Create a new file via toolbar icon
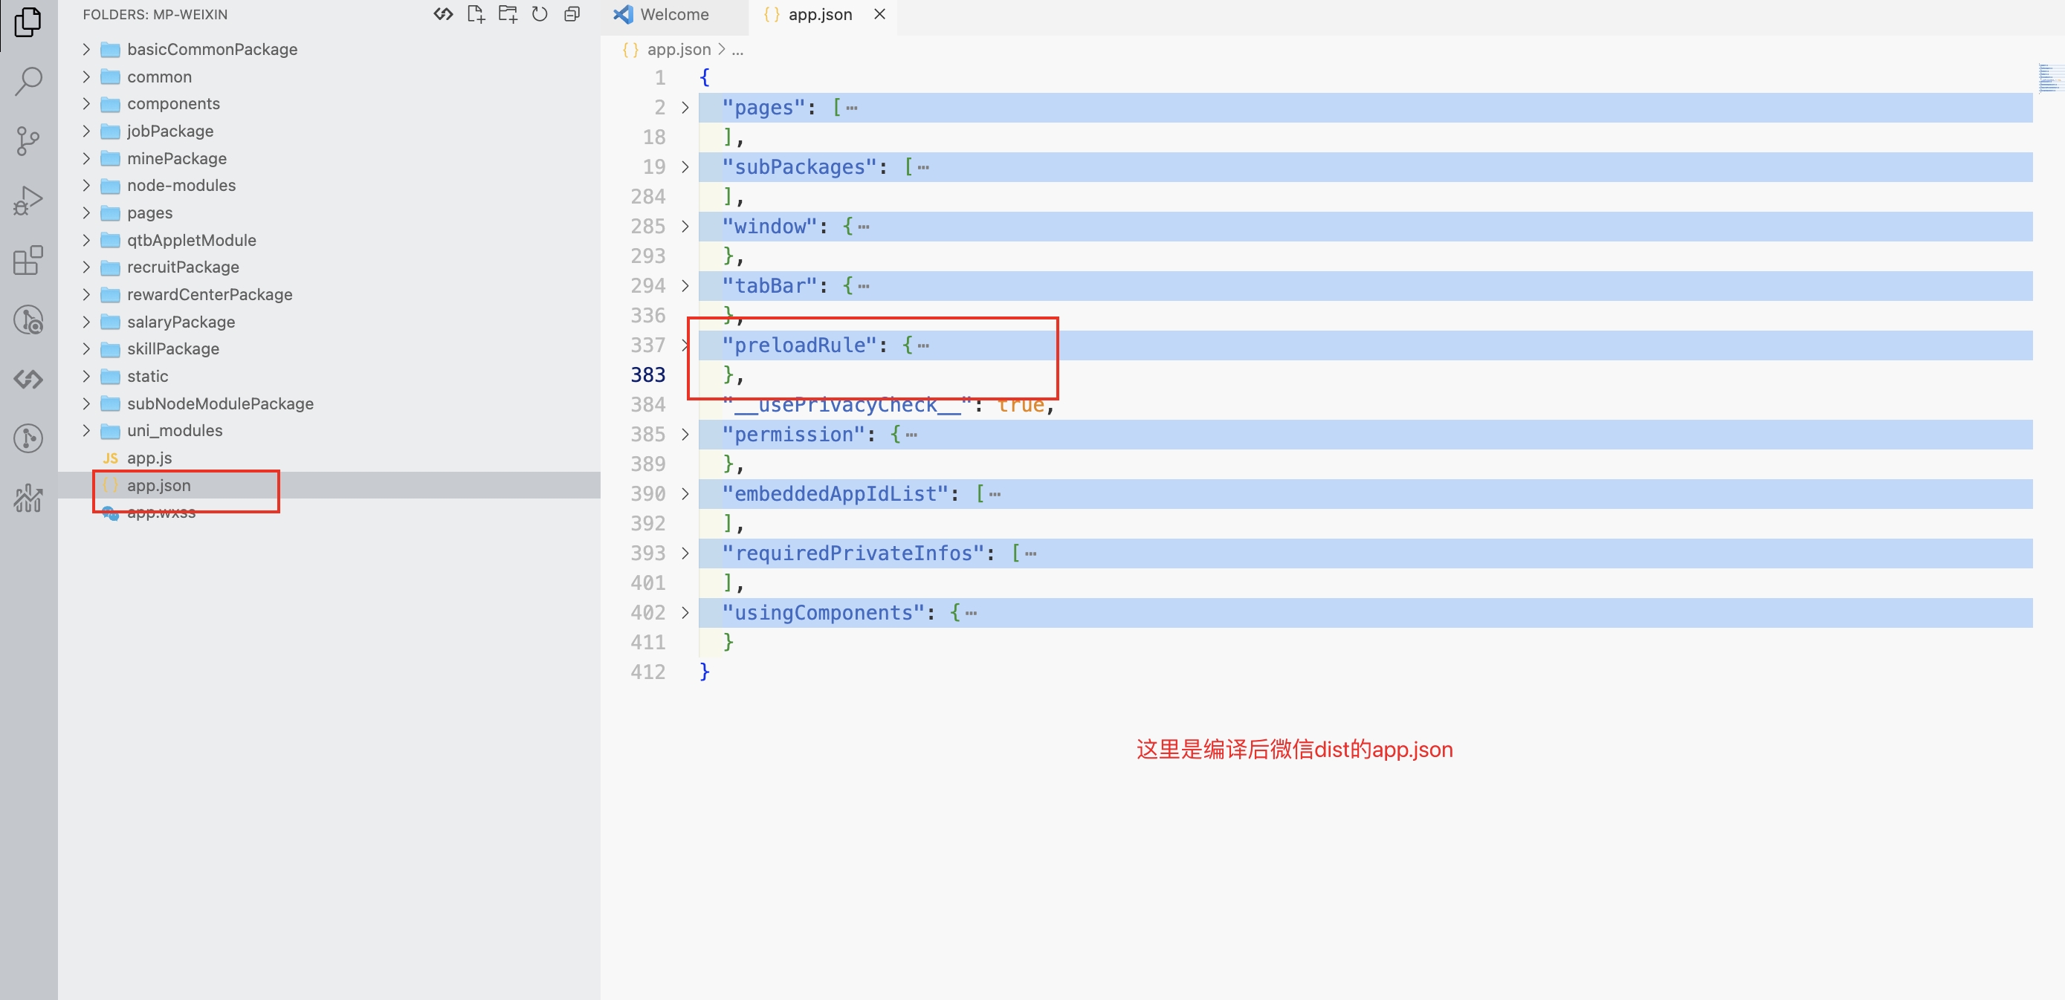 pos(476,13)
